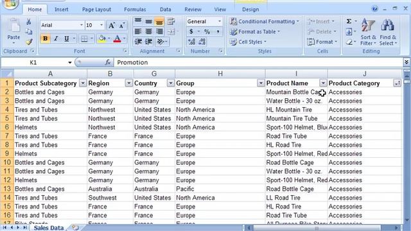Activate the Format Painter brush

(29, 41)
